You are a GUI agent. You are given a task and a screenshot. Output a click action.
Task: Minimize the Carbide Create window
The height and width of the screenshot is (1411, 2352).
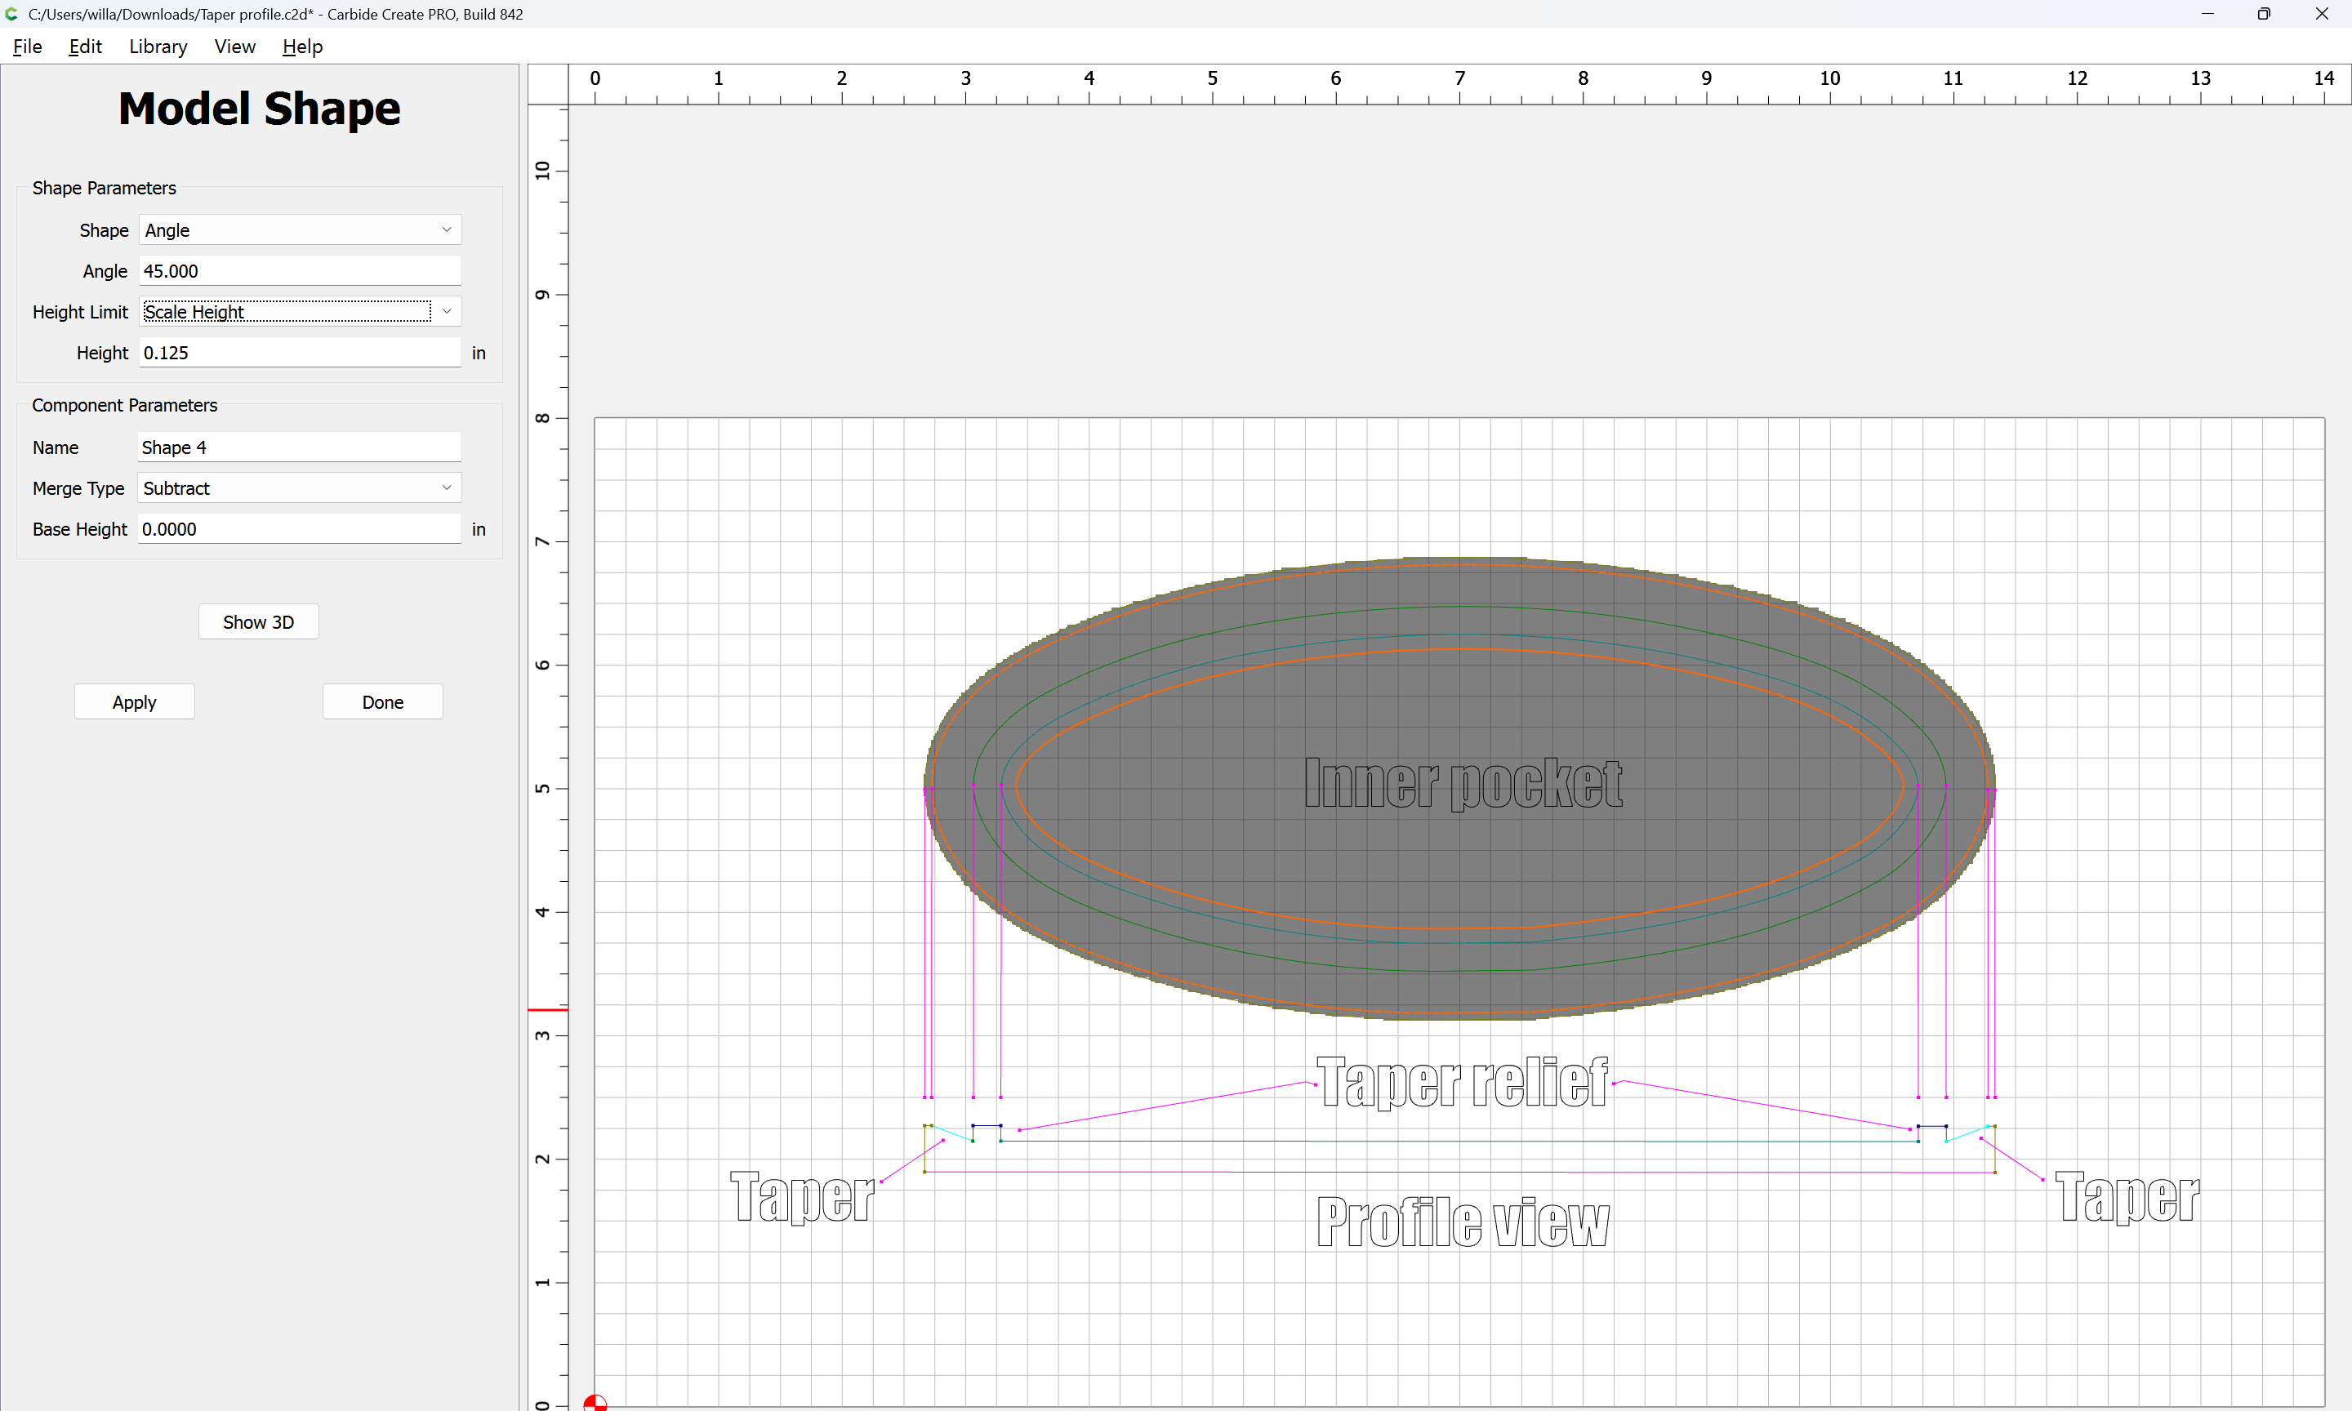pyautogui.click(x=2207, y=14)
